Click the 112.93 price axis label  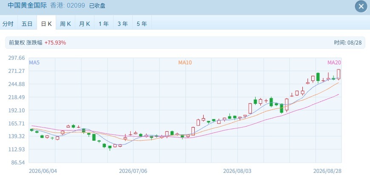(x=17, y=149)
